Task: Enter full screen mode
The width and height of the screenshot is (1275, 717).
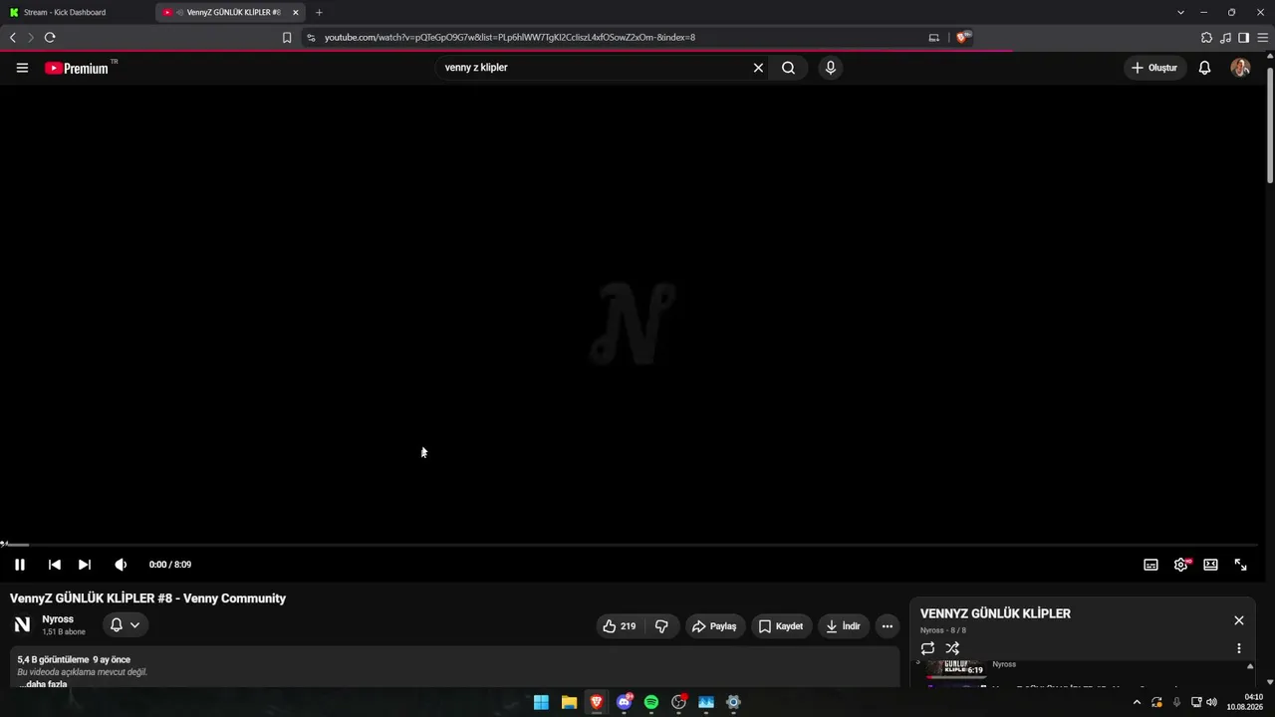Action: point(1240,565)
